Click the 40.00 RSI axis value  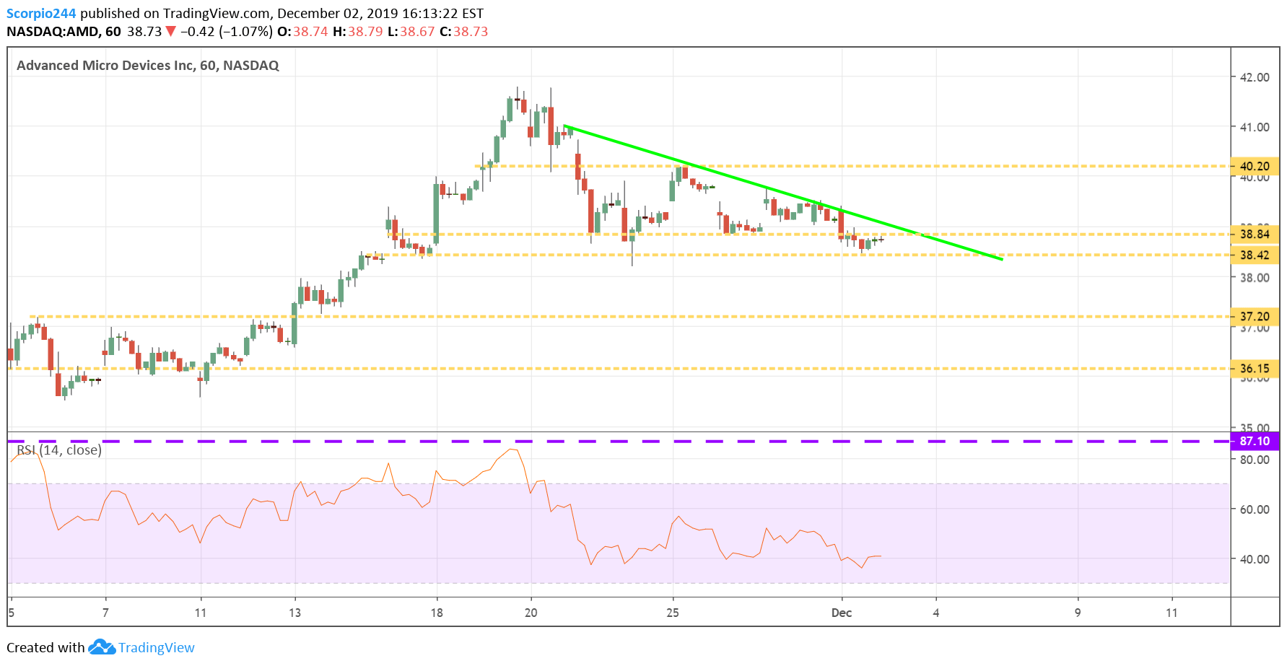[1255, 559]
